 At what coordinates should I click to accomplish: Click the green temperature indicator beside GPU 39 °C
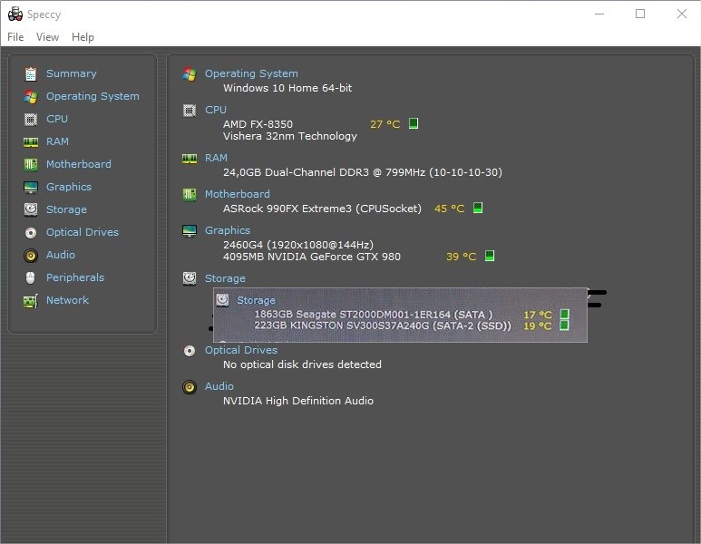490,256
